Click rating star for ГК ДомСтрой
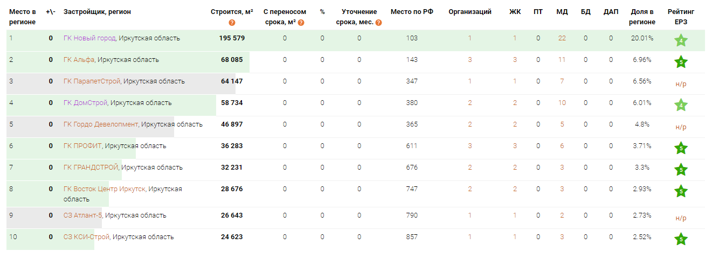 pos(681,105)
